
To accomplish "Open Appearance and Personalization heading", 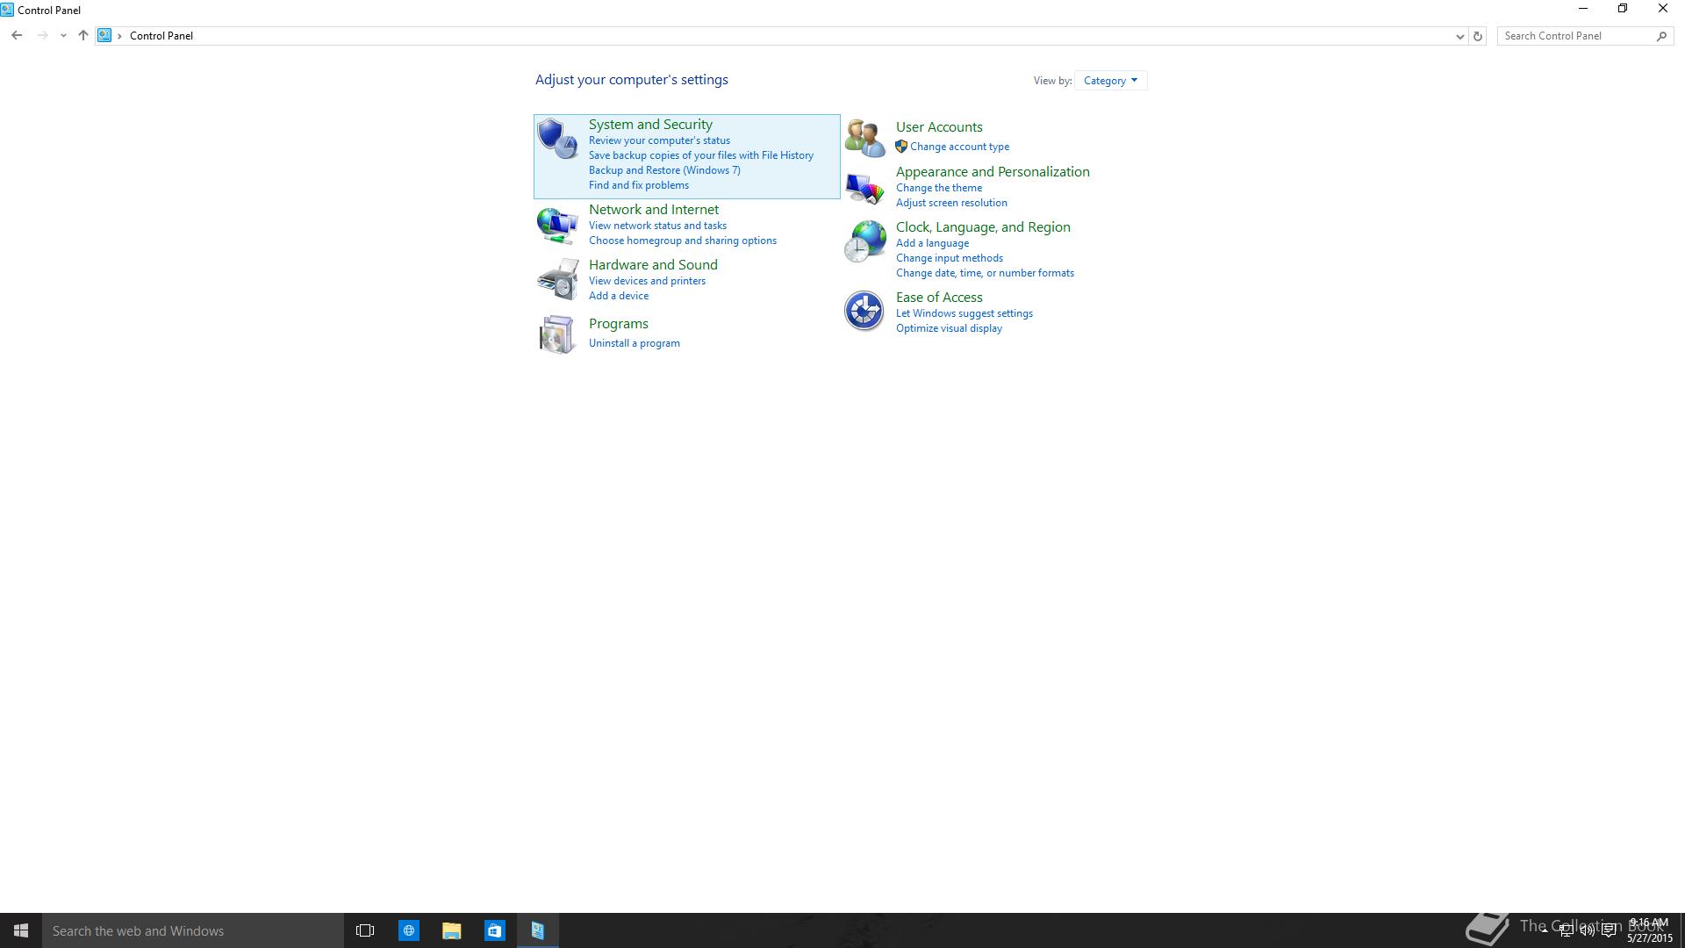I will tap(993, 172).
